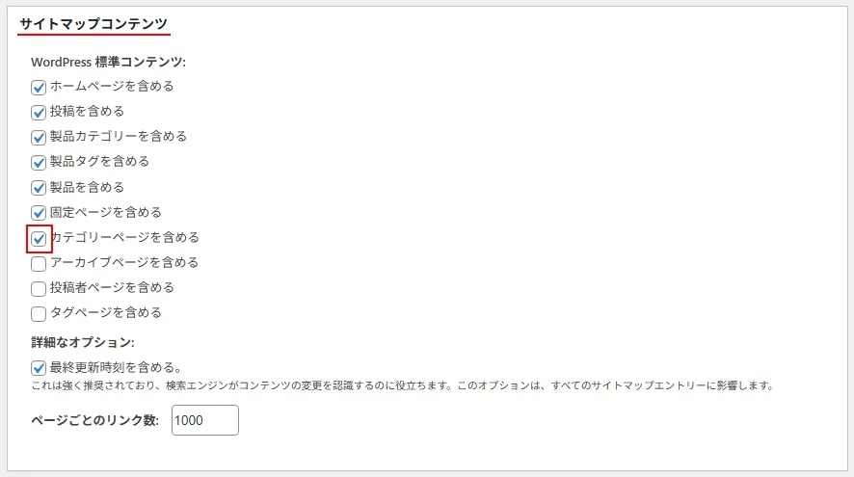The width and height of the screenshot is (854, 477).
Task: Click the 投稿者ページを含める label text
Action: 112,287
